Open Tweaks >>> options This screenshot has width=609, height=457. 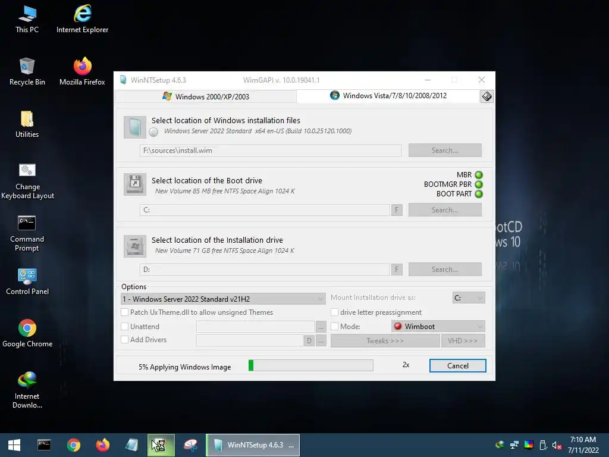pos(385,341)
